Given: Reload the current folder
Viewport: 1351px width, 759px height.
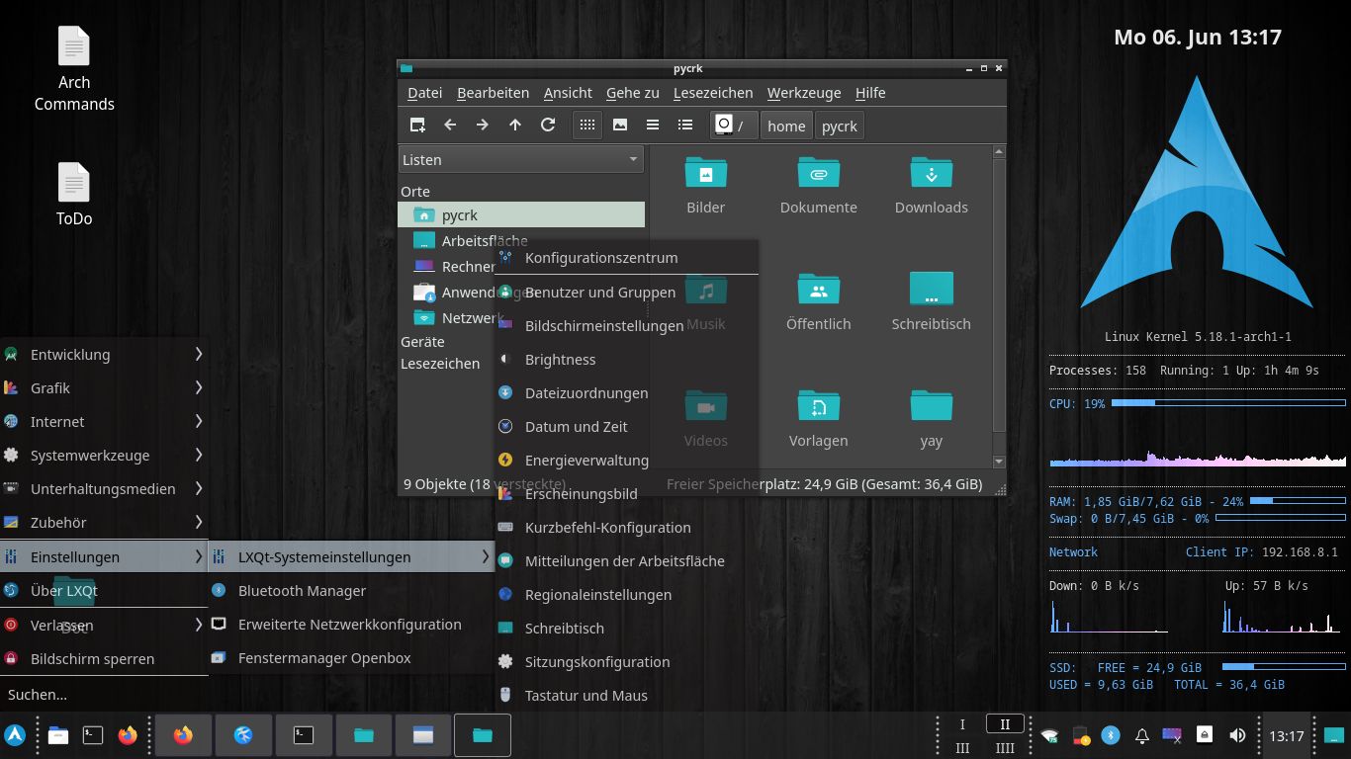Looking at the screenshot, I should (548, 125).
